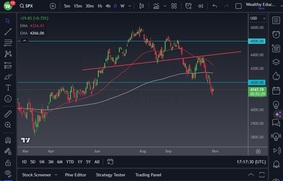
Task: Select the Measure ruler tool
Action: pos(8,114)
